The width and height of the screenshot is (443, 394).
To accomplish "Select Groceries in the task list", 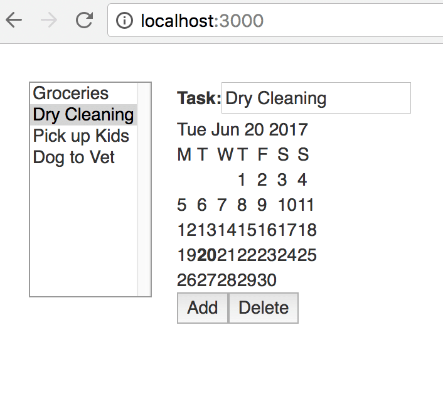I will [71, 93].
